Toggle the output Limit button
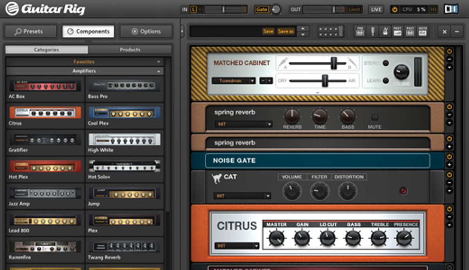The width and height of the screenshot is (469, 270). tap(354, 9)
